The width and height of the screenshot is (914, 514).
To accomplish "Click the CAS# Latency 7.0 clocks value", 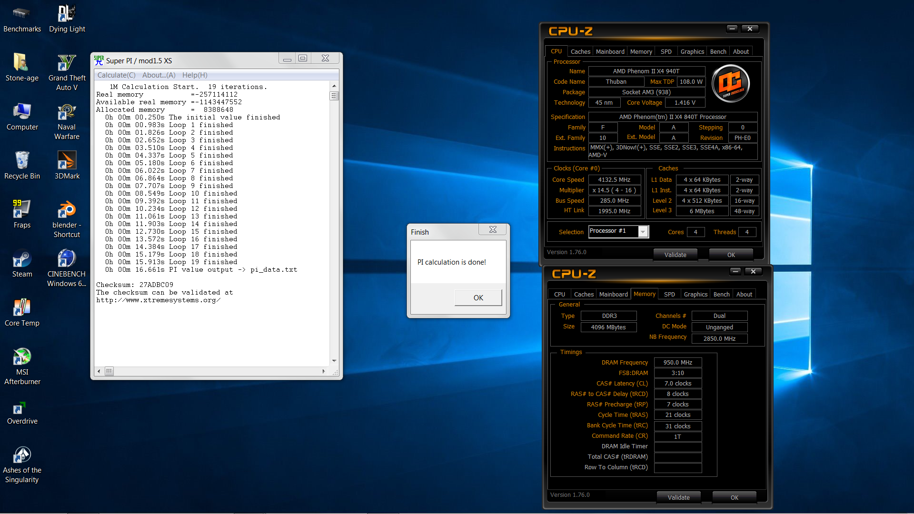I will click(x=677, y=383).
